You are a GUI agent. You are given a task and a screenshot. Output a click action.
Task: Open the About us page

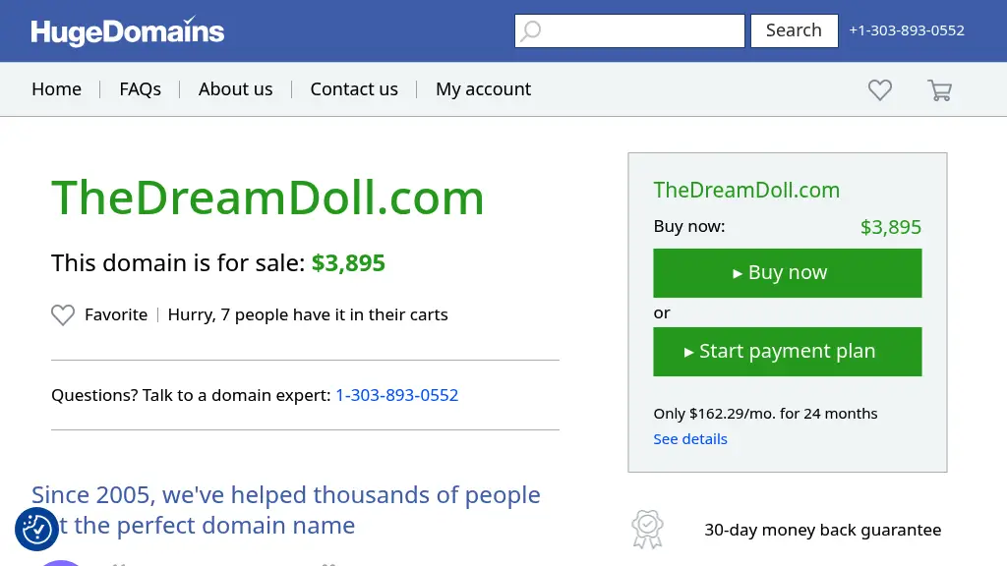(x=235, y=89)
